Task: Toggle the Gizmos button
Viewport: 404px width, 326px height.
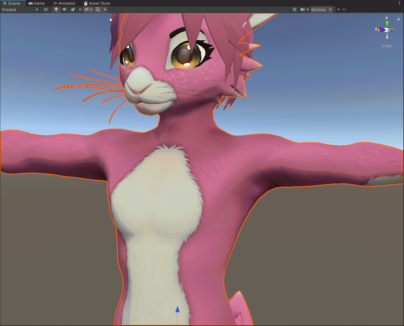Action: coord(318,10)
